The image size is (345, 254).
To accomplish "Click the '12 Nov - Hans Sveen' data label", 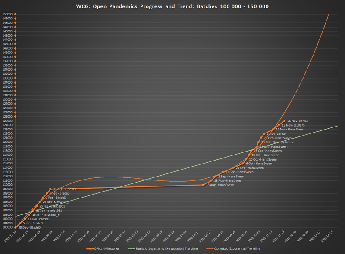I will (290, 130).
